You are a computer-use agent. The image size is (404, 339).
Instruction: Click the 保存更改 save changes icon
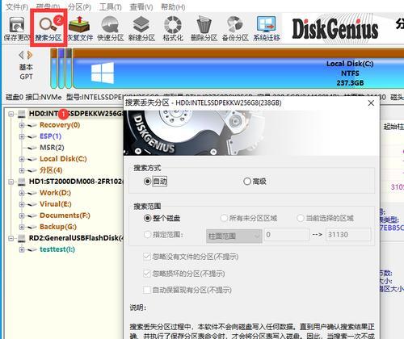17,28
